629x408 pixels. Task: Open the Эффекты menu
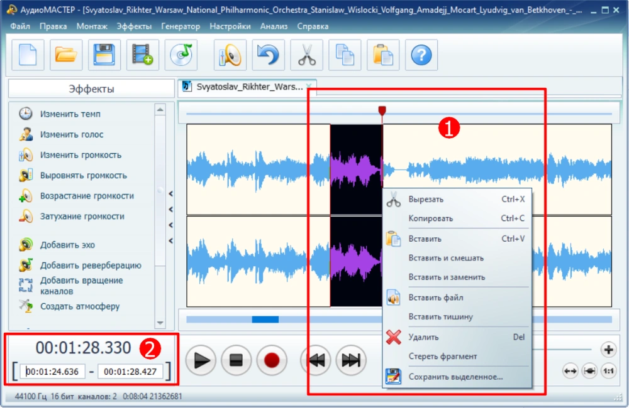tap(134, 26)
